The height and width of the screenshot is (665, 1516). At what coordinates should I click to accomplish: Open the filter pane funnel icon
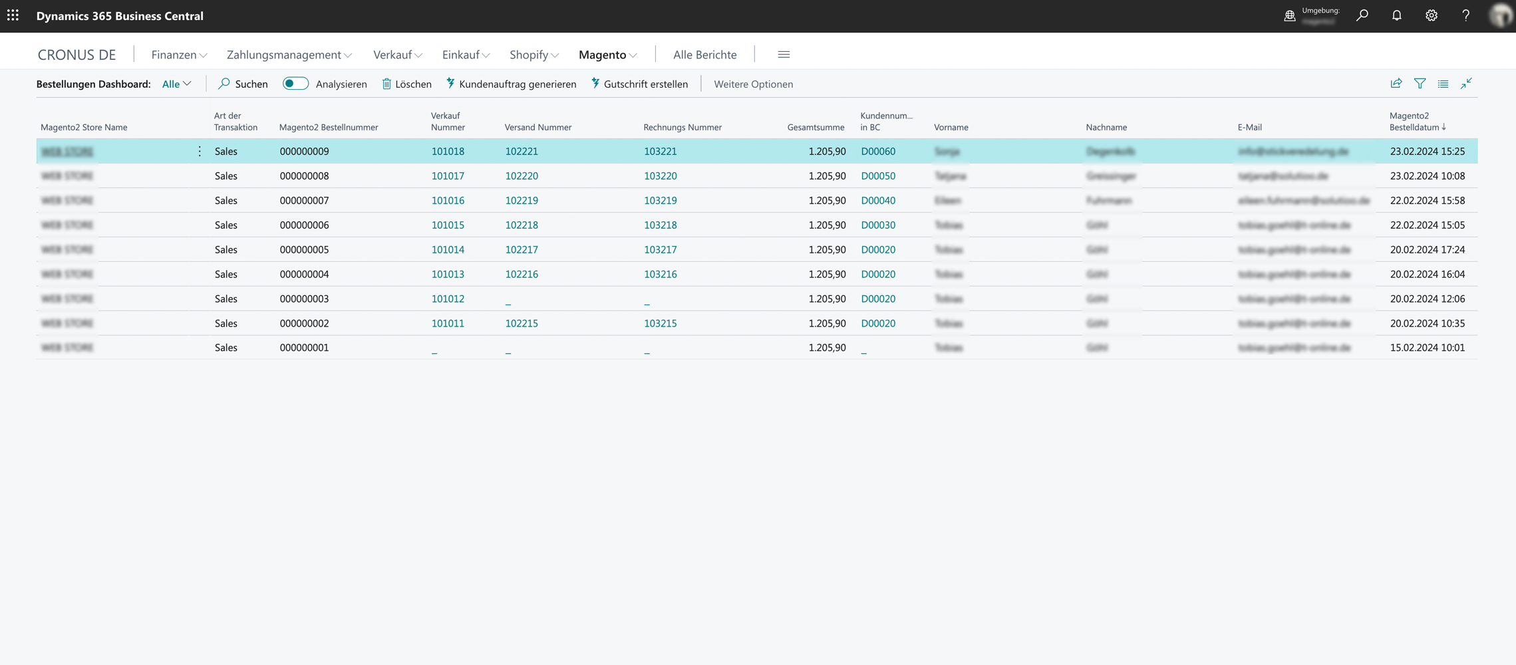click(x=1420, y=84)
